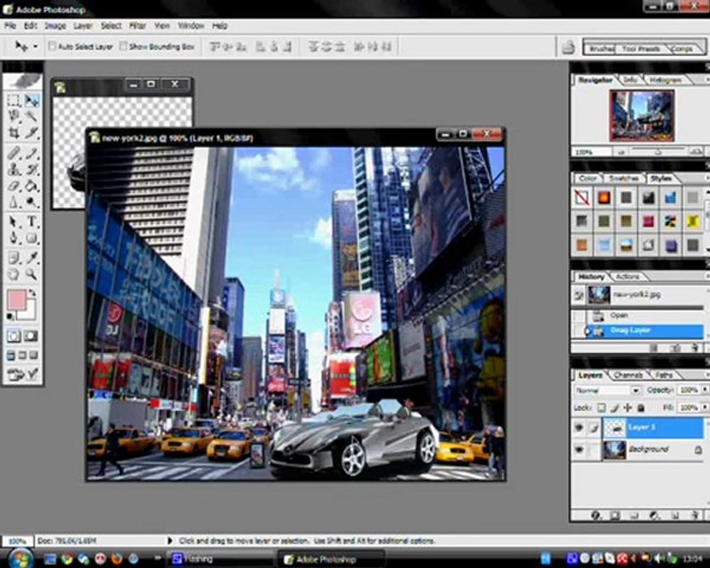Viewport: 710px width, 568px height.
Task: Select the Type tool
Action: pos(32,222)
